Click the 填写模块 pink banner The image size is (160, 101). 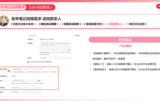coord(124,40)
